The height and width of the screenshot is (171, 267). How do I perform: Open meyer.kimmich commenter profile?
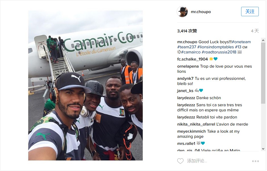(x=191, y=132)
